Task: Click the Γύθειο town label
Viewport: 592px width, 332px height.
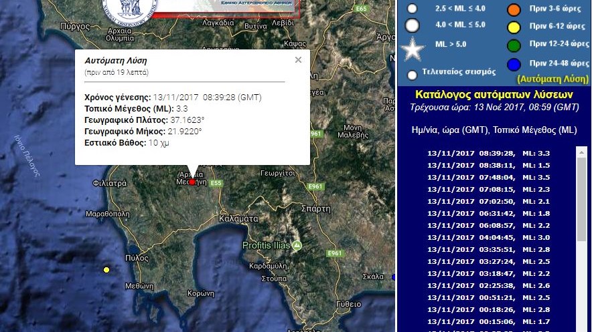Action: (348, 304)
